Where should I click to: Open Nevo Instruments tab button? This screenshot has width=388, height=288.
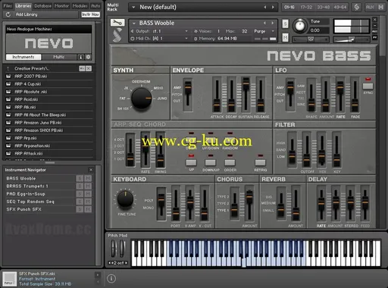click(x=23, y=57)
